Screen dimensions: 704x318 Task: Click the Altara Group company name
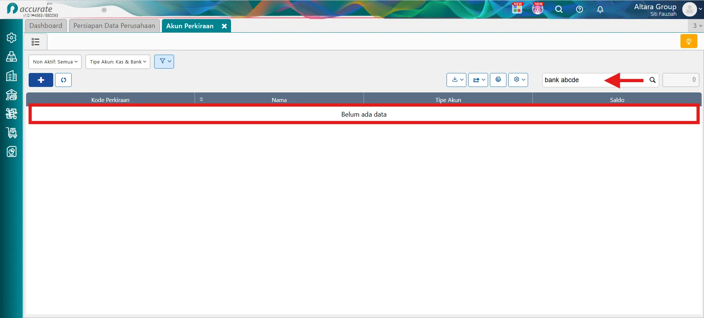(x=655, y=7)
